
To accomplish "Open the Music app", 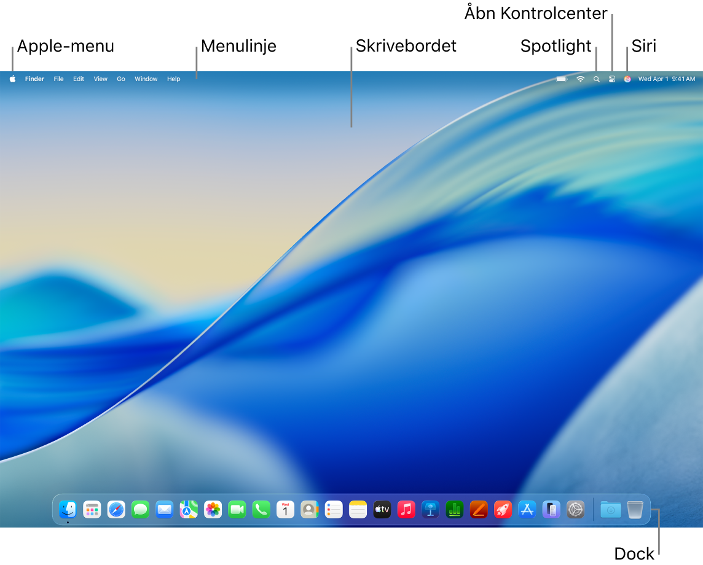I will [406, 509].
